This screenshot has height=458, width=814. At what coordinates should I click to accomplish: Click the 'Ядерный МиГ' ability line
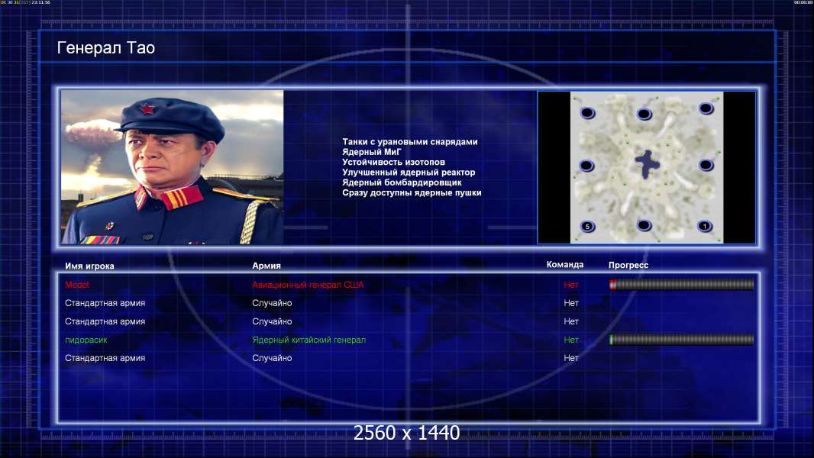click(x=372, y=152)
